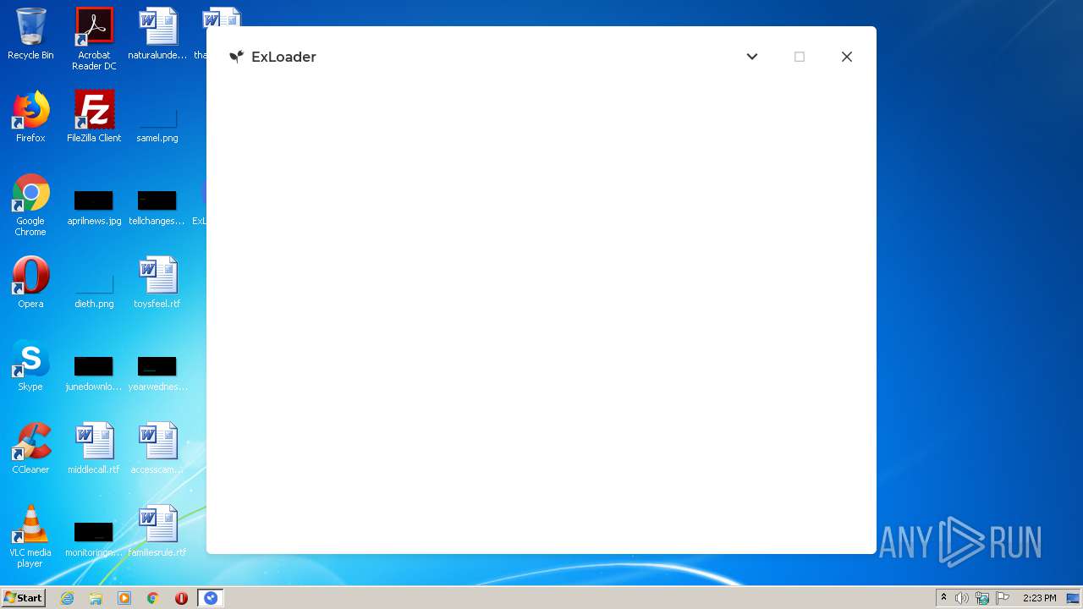Click the 2:23 PM system clock
The height and width of the screenshot is (609, 1083).
pyautogui.click(x=1039, y=598)
